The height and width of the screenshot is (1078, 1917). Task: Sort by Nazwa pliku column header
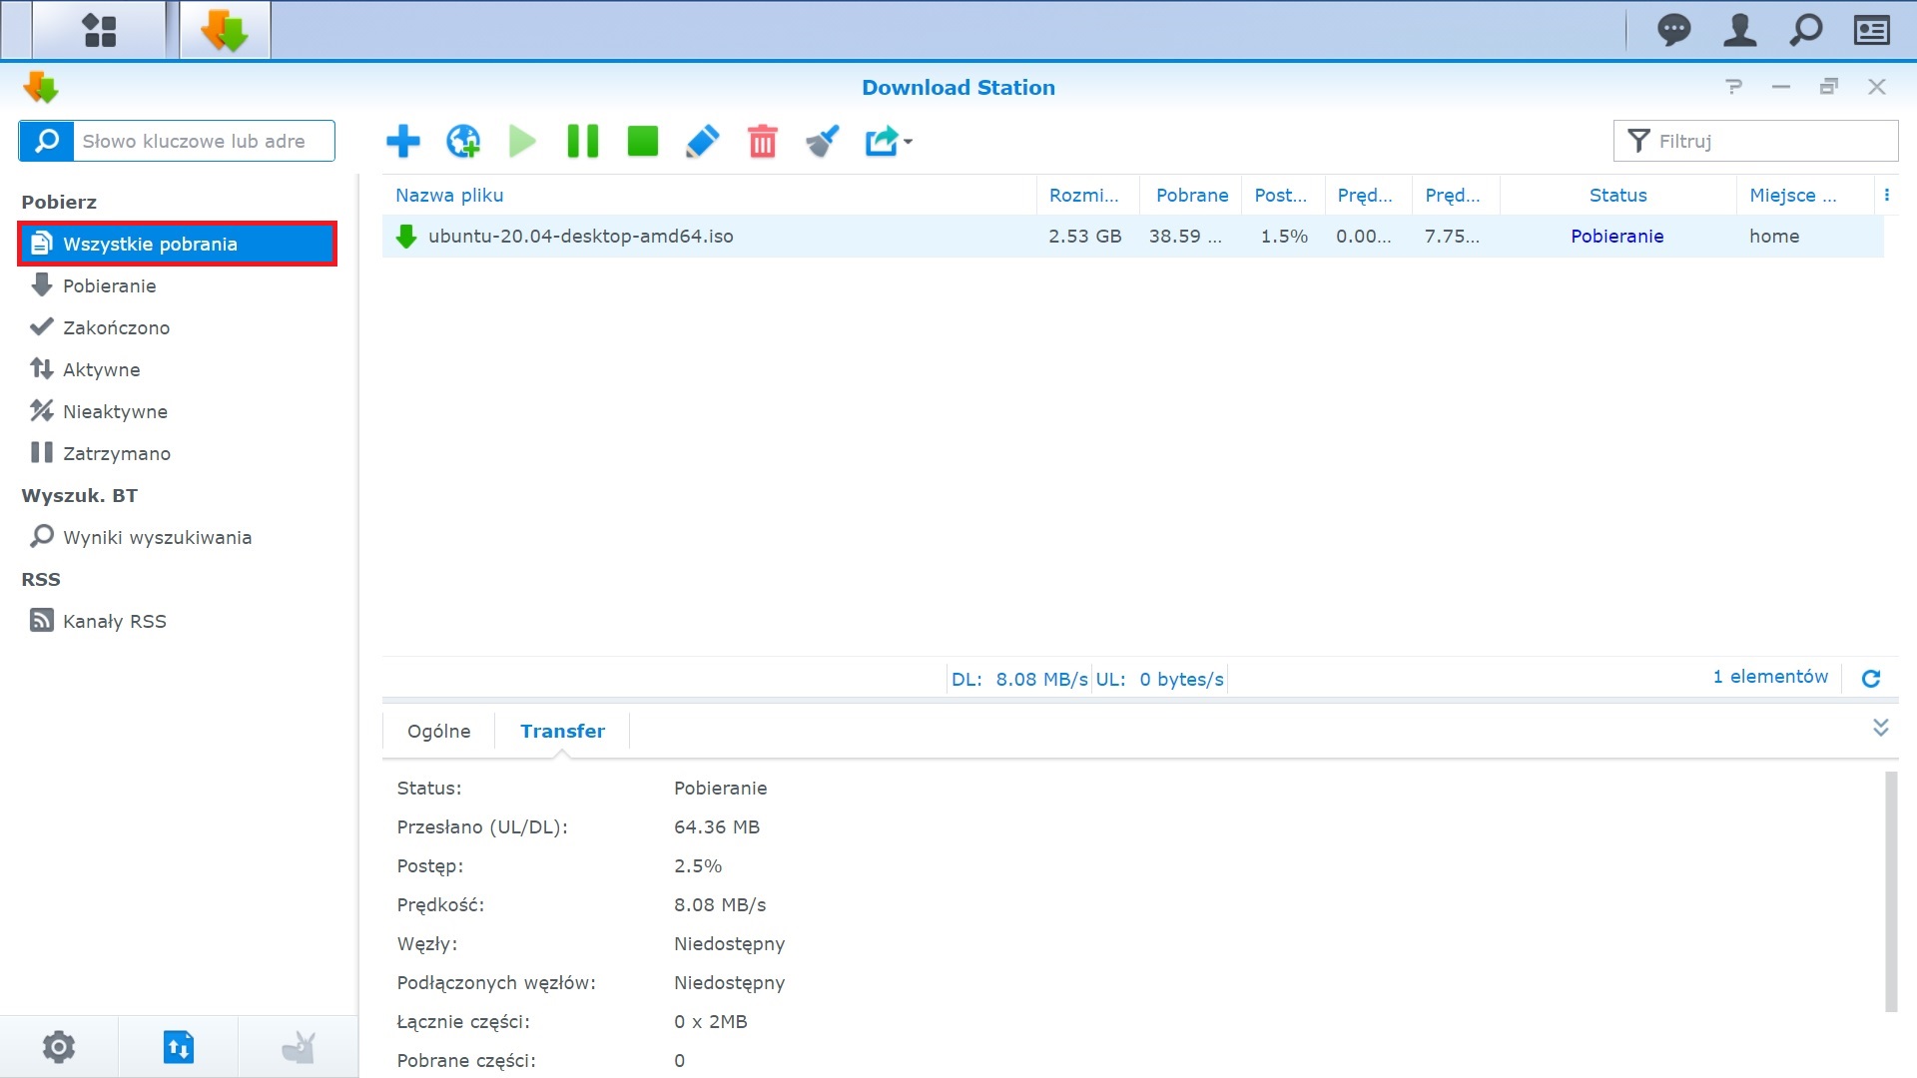coord(709,196)
